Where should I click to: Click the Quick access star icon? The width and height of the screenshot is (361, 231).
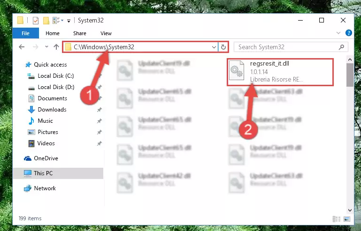coord(28,65)
